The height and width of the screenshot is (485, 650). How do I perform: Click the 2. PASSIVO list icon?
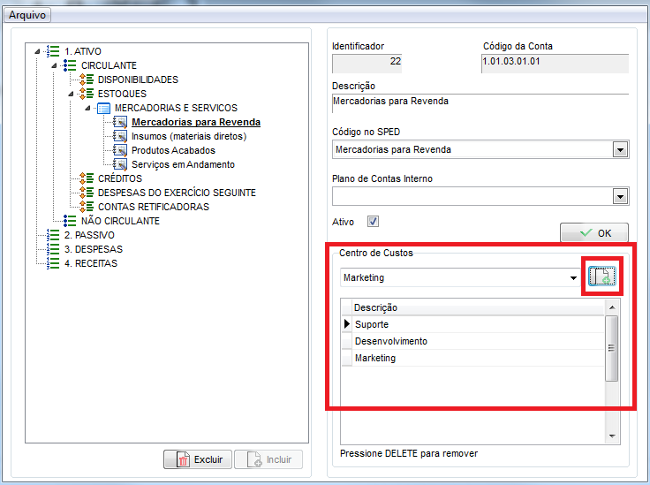tap(53, 235)
